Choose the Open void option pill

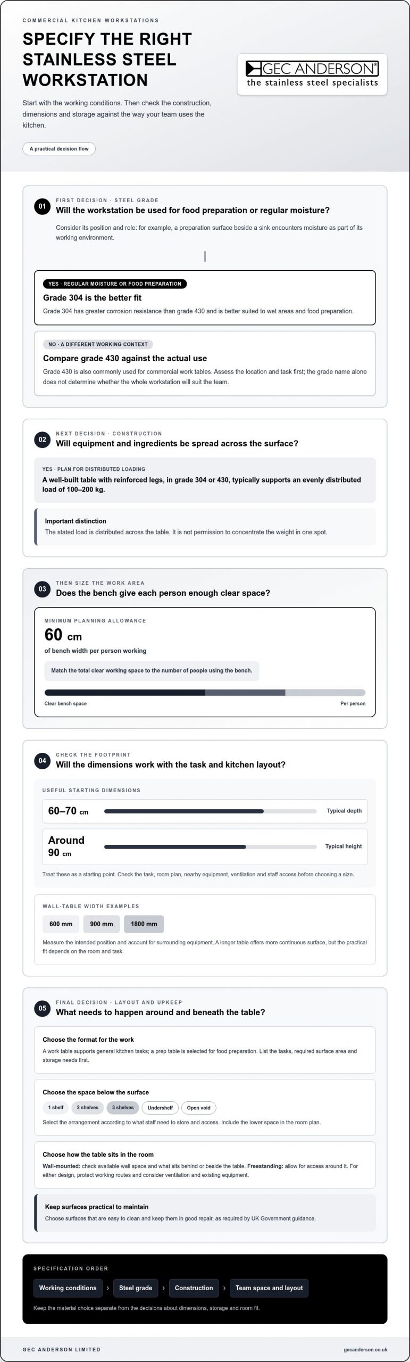click(x=199, y=1108)
